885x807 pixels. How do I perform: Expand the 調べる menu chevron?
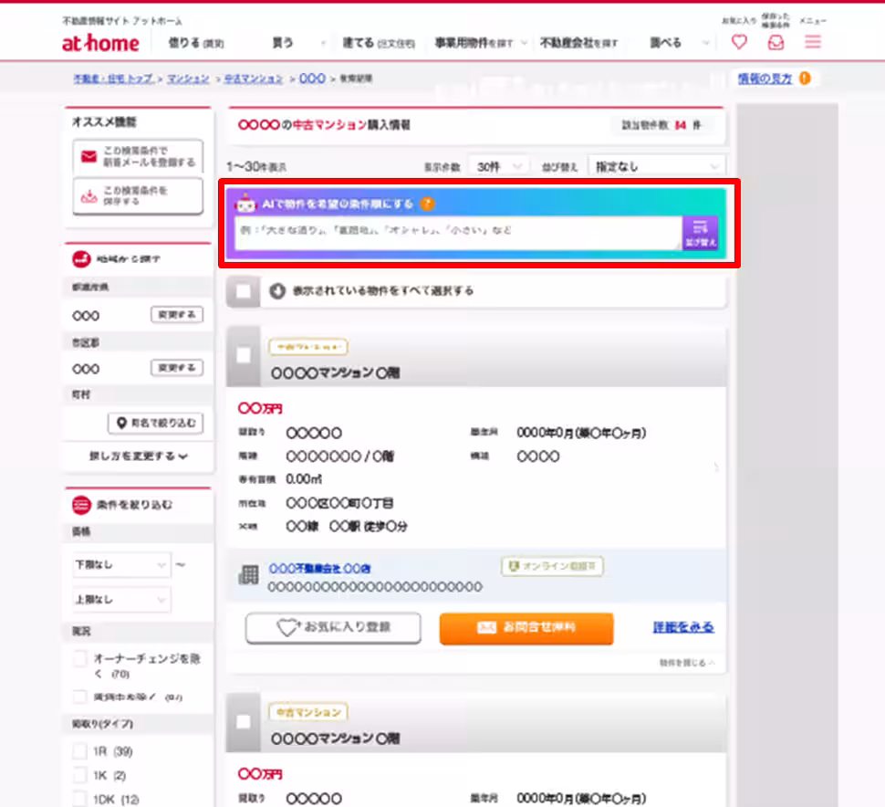(705, 43)
